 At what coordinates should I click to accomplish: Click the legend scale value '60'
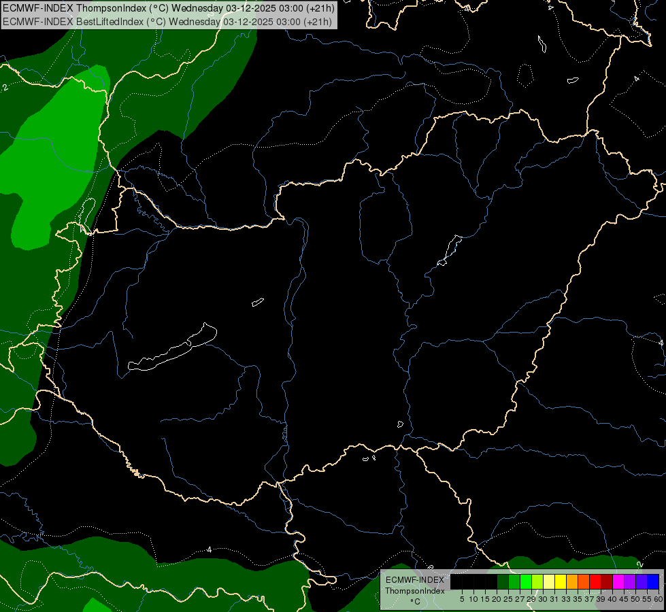659,599
